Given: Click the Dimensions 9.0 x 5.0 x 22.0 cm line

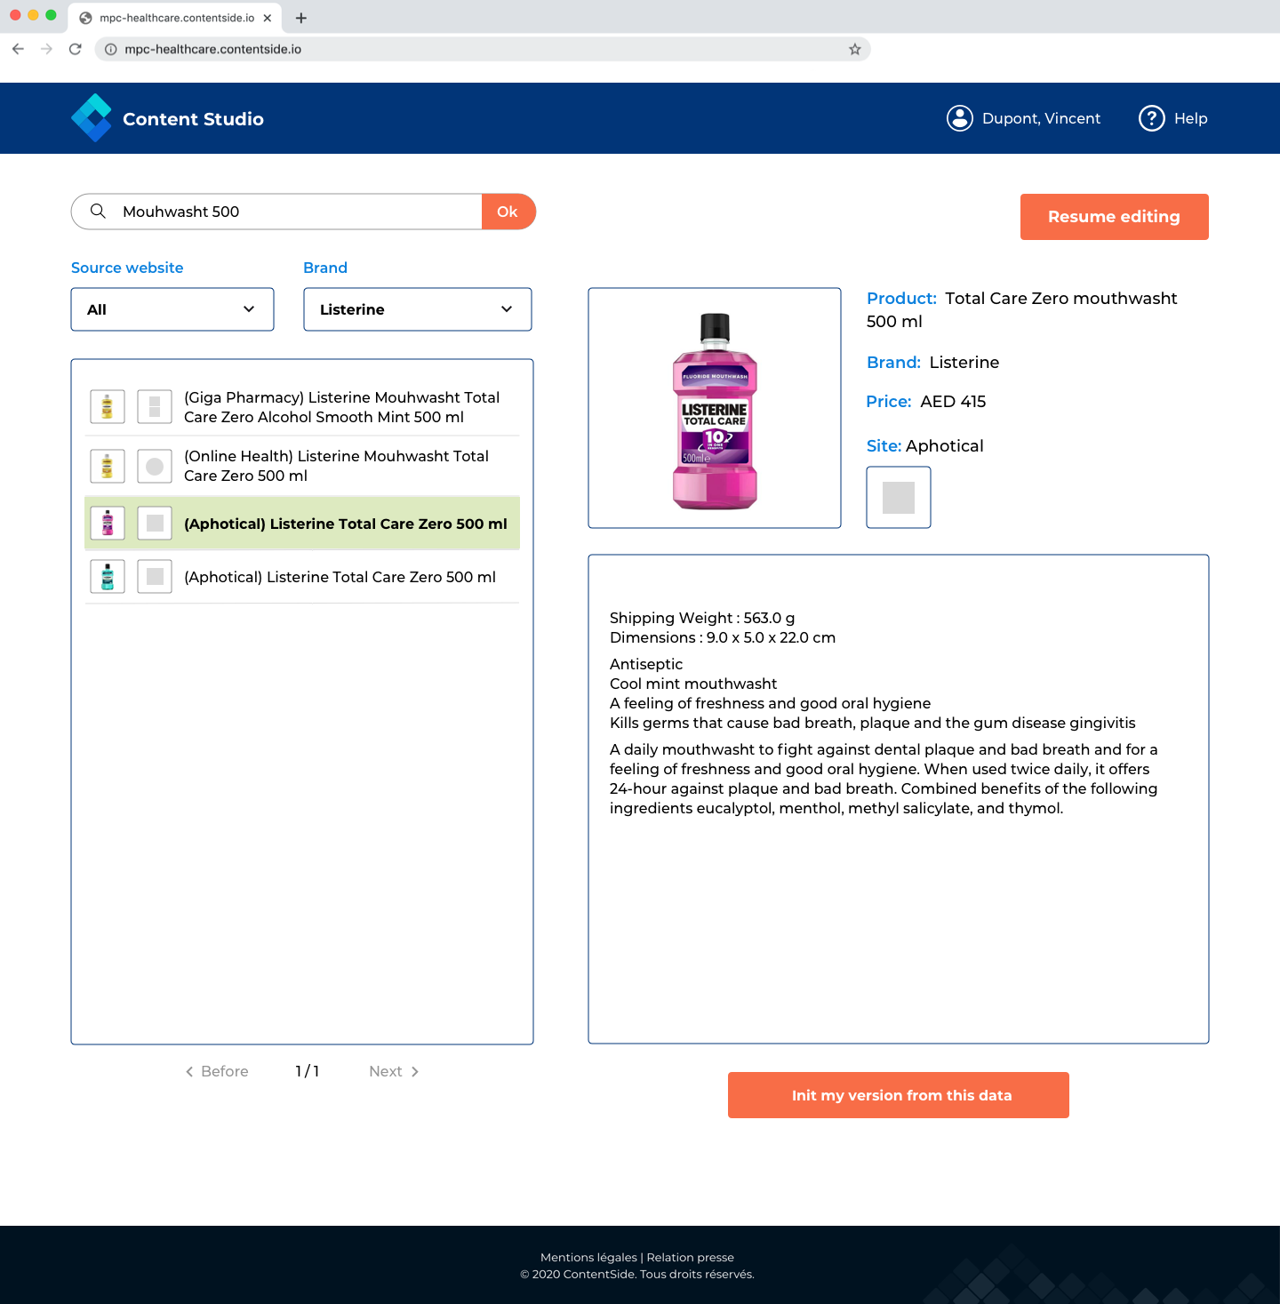Looking at the screenshot, I should point(723,637).
